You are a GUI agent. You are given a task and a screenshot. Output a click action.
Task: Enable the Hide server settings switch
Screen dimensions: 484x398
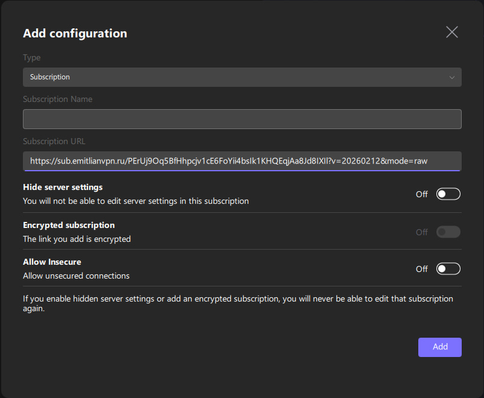tap(448, 194)
